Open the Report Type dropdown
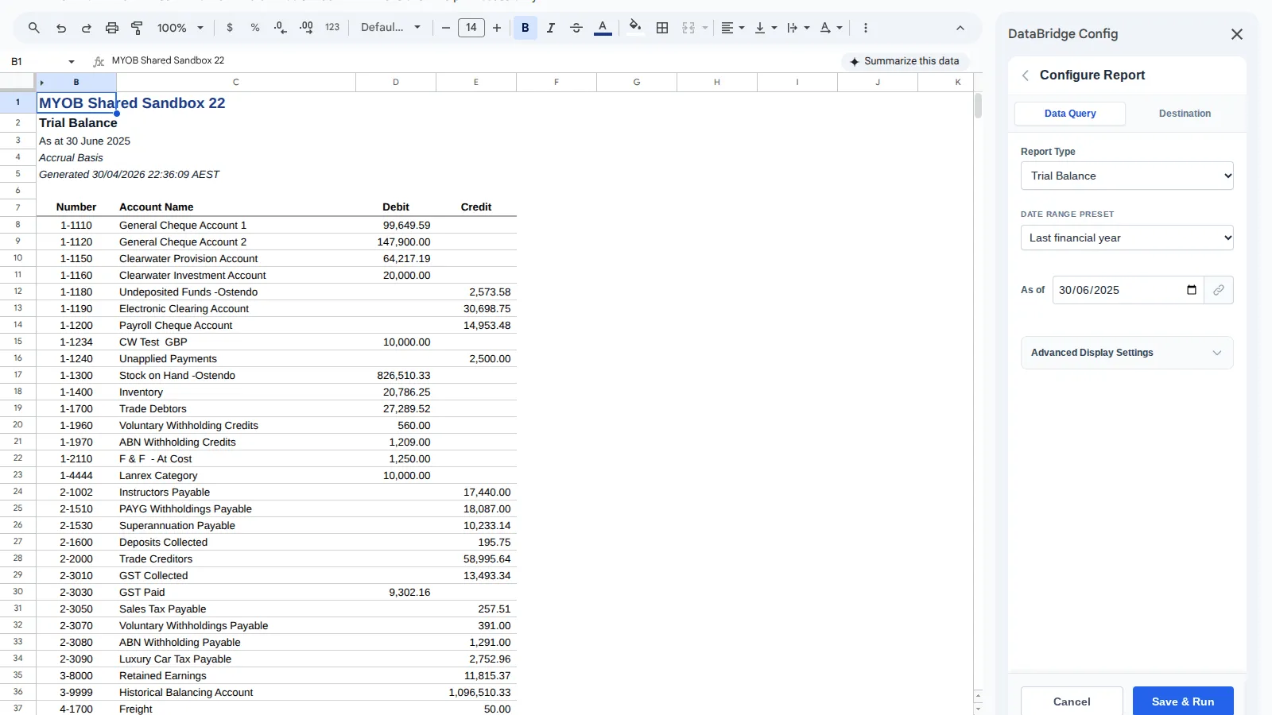 click(x=1127, y=176)
